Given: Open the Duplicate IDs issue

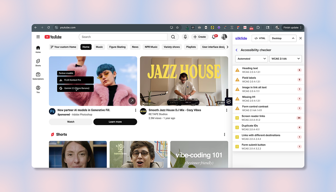Looking at the screenshot, I should point(268,127).
